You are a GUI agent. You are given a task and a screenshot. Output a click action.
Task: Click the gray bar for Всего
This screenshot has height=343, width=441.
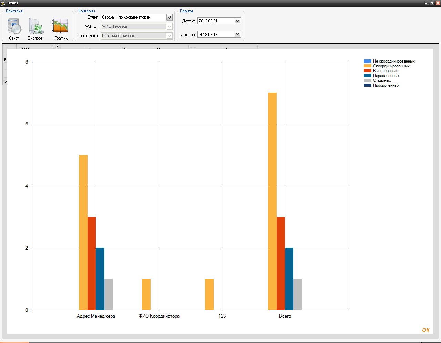coord(298,295)
